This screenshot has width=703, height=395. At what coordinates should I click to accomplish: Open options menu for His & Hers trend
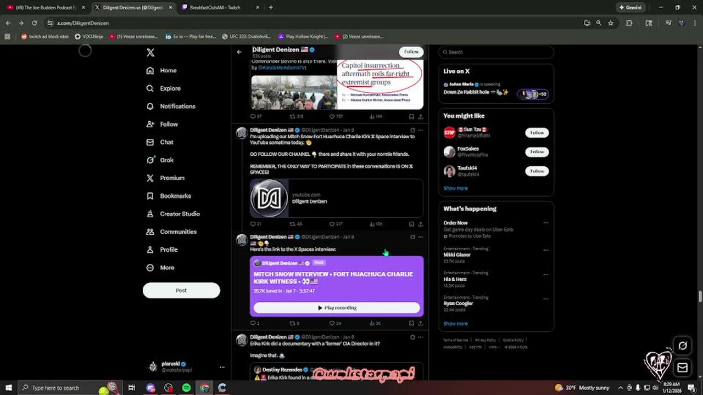[545, 274]
